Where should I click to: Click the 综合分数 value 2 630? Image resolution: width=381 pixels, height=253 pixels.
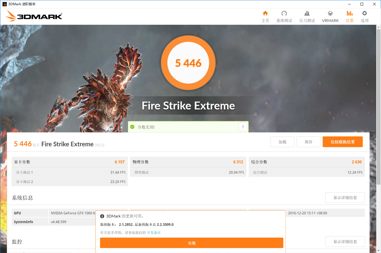tap(357, 162)
